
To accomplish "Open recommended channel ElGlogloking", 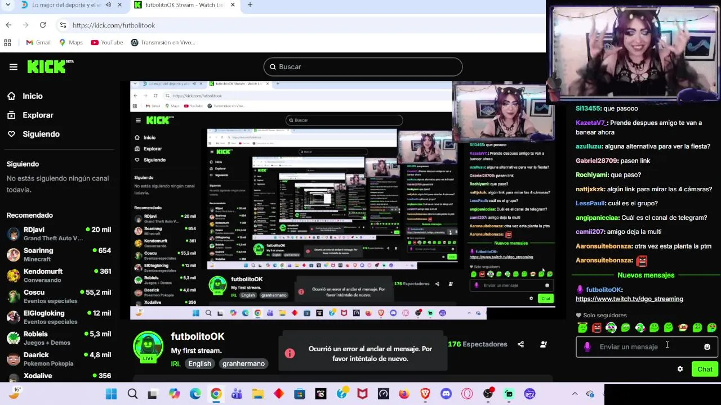I will pyautogui.click(x=59, y=317).
